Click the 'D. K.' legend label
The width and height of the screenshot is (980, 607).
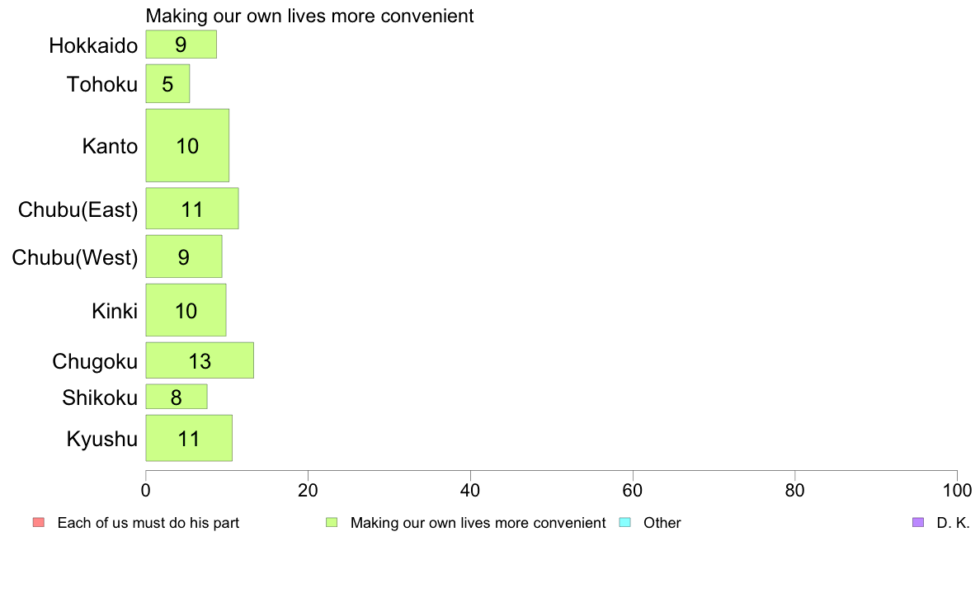(x=953, y=523)
